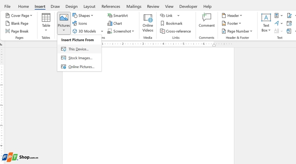
Task: Open the Header dropdown
Action: pyautogui.click(x=232, y=16)
